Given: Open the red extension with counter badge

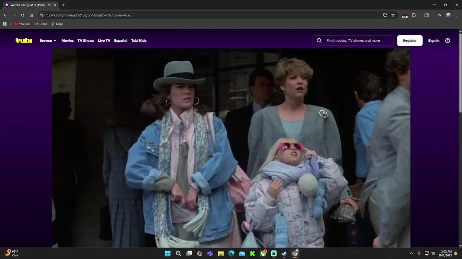Looking at the screenshot, I should tap(405, 15).
